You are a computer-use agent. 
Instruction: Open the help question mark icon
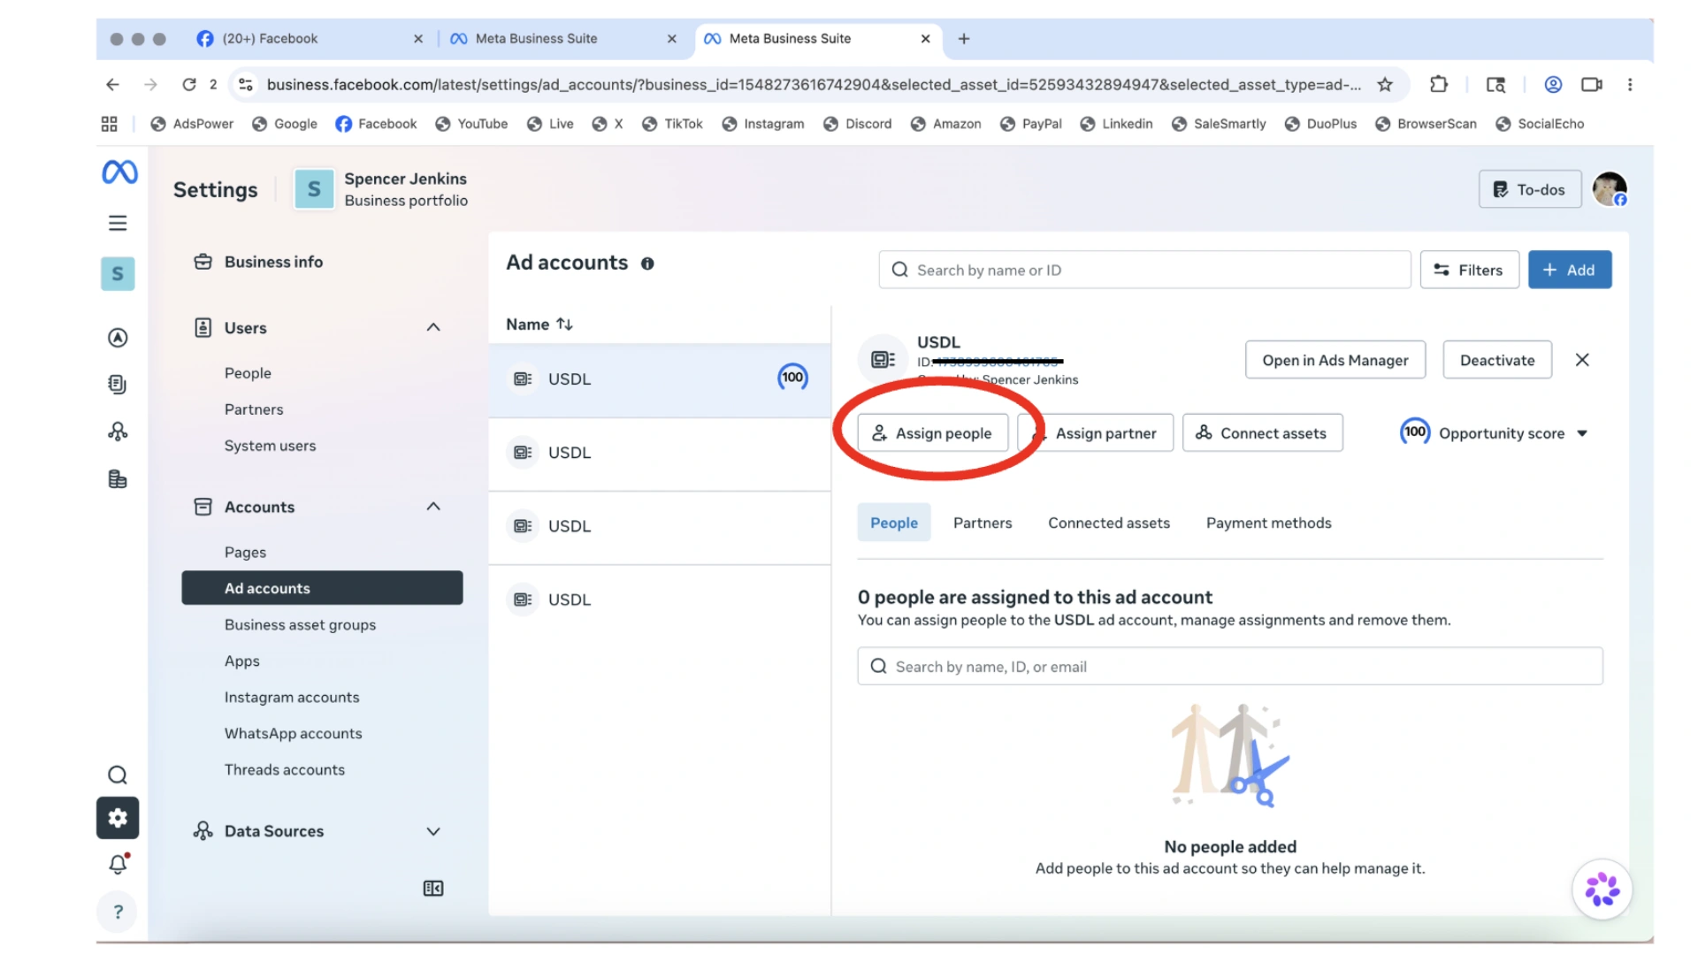point(118,912)
